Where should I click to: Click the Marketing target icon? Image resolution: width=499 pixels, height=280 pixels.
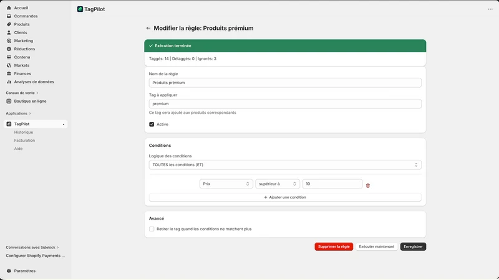9,41
